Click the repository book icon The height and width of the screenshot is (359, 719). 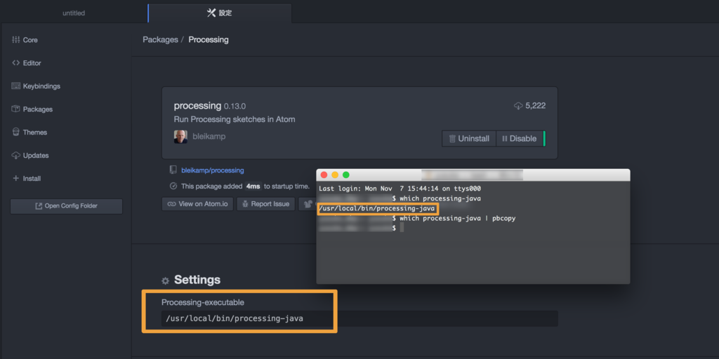click(173, 170)
